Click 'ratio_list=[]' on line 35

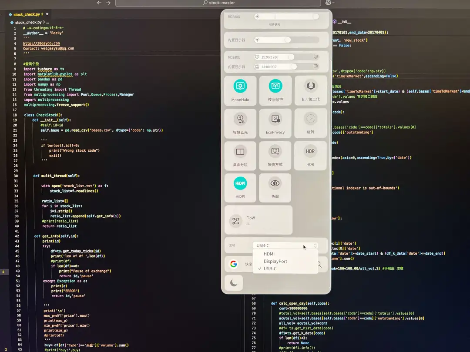pyautogui.click(x=55, y=201)
